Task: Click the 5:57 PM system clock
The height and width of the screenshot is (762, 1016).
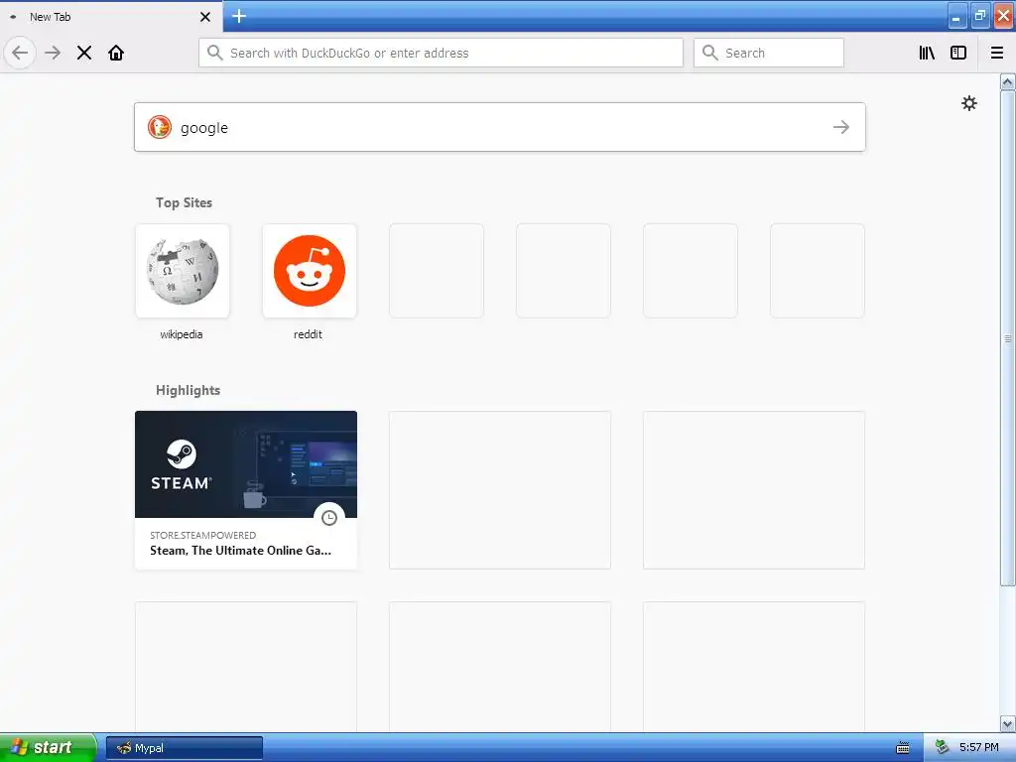Action: click(x=979, y=747)
